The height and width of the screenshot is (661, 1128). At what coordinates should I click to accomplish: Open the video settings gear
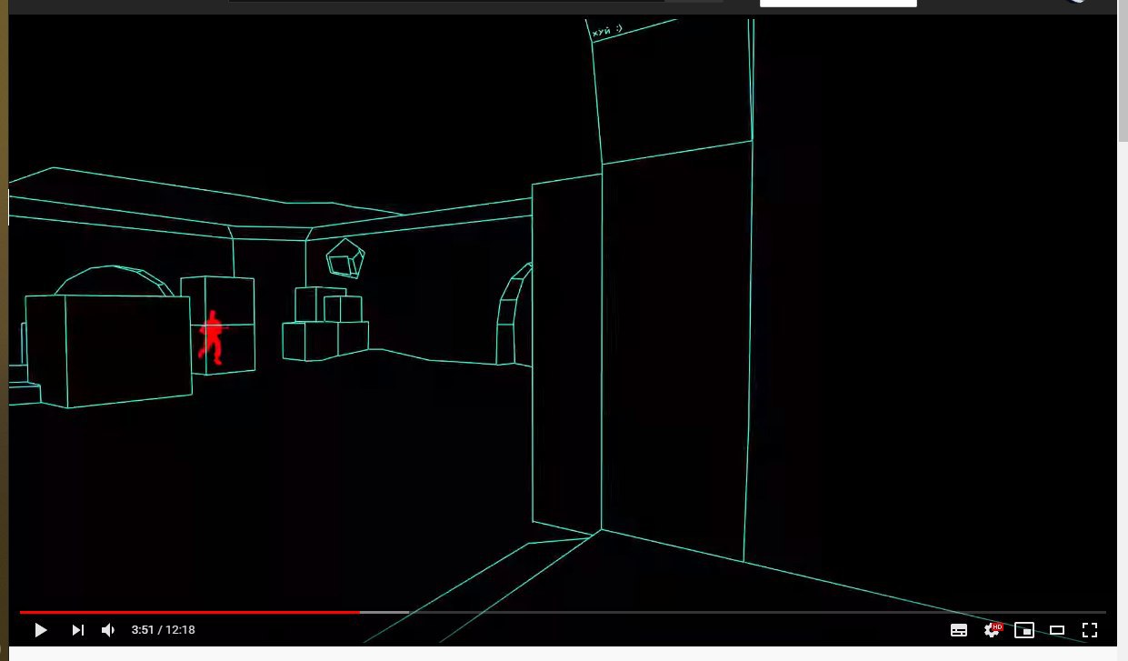(992, 630)
